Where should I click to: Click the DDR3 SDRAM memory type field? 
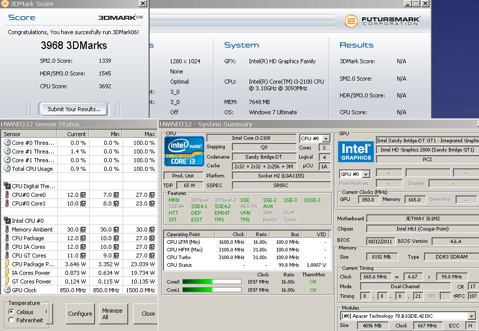coord(451,257)
